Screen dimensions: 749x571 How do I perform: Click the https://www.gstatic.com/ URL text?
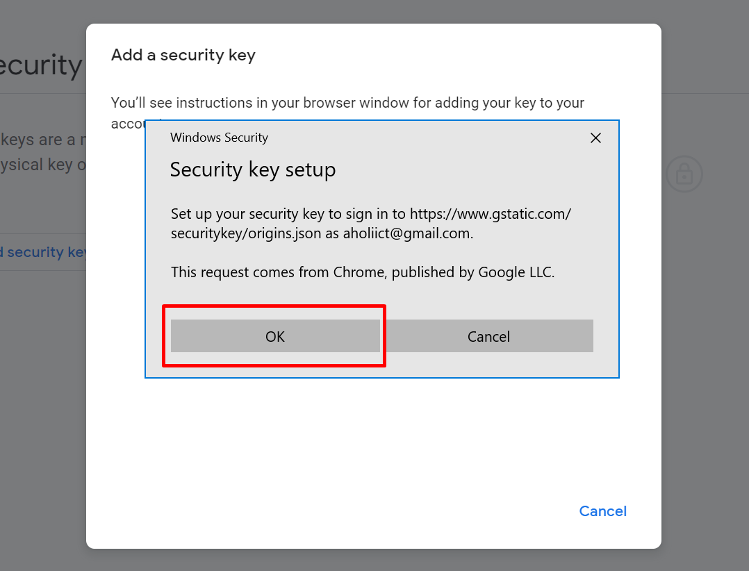tap(490, 213)
